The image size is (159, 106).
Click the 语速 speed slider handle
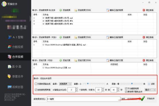pyautogui.click(x=132, y=84)
